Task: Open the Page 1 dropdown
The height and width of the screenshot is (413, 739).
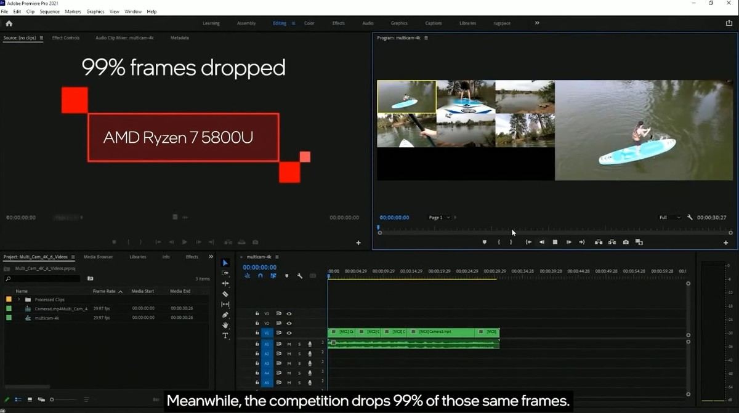Action: [440, 217]
